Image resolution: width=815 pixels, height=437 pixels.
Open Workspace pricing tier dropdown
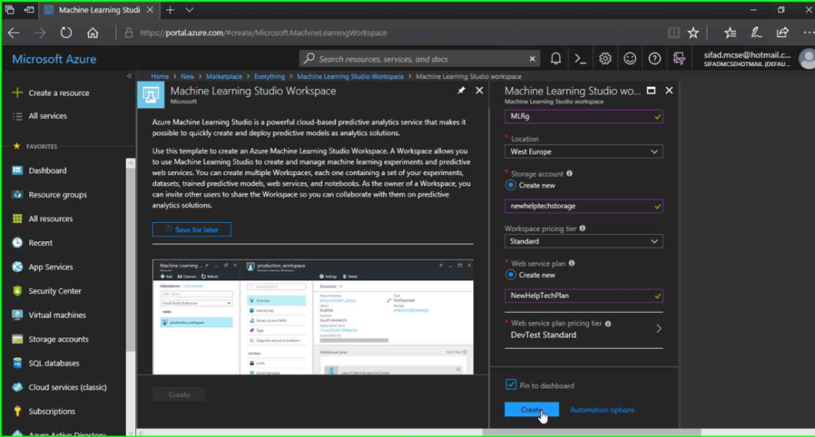pos(583,241)
